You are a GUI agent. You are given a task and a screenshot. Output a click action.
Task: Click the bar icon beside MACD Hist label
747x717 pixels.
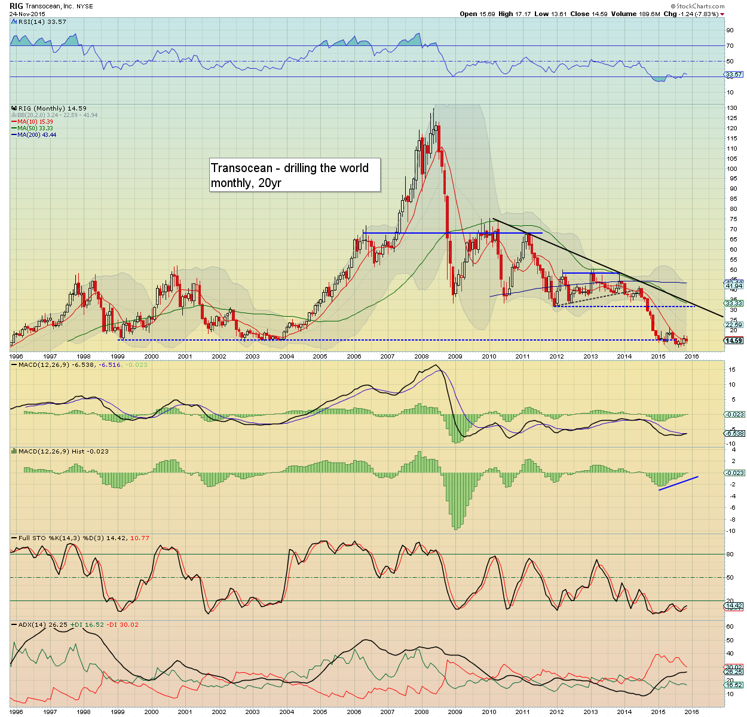(x=14, y=451)
